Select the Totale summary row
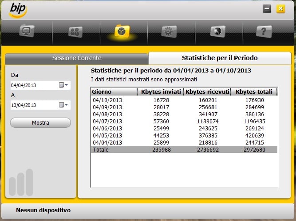Screen dimensions: 296x221 click(x=184, y=150)
